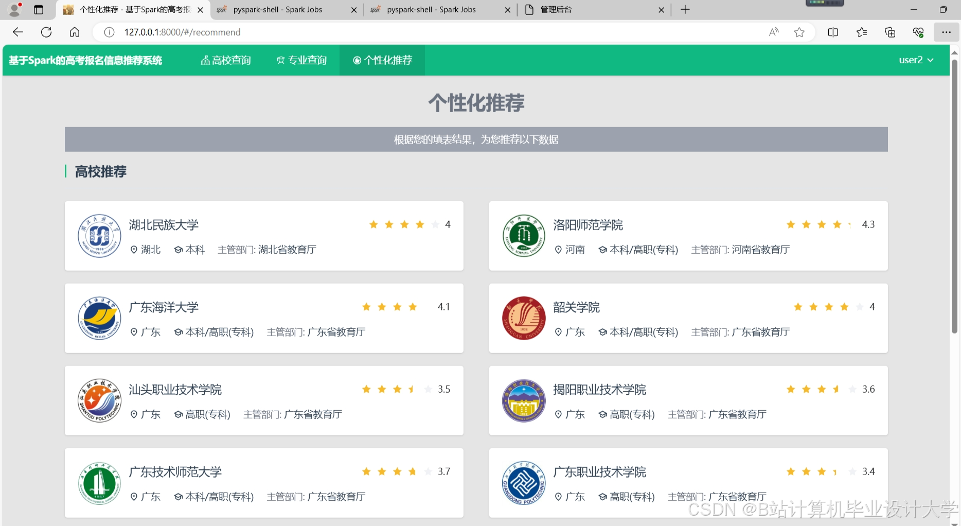Image resolution: width=961 pixels, height=526 pixels.
Task: Open the Settings and more menu
Action: (947, 32)
